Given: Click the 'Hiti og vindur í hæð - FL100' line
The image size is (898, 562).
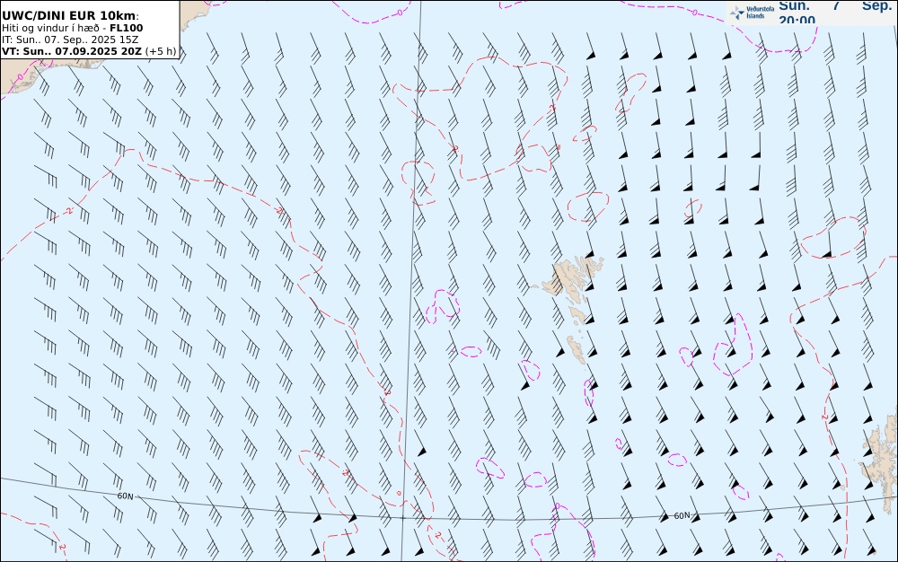Looking at the screenshot, I should click(x=72, y=28).
